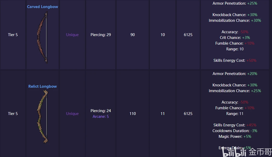Click the Relict Longbow bow image
Viewport: 272px width, 157px height.
click(42, 117)
